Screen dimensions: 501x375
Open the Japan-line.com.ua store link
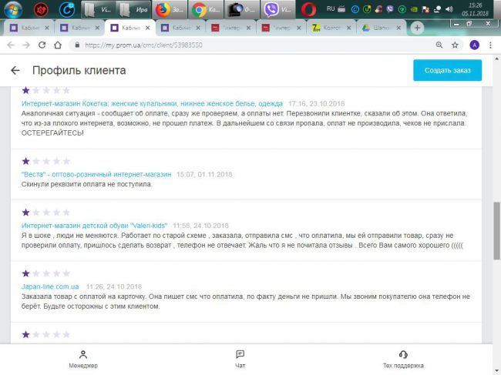click(x=52, y=286)
